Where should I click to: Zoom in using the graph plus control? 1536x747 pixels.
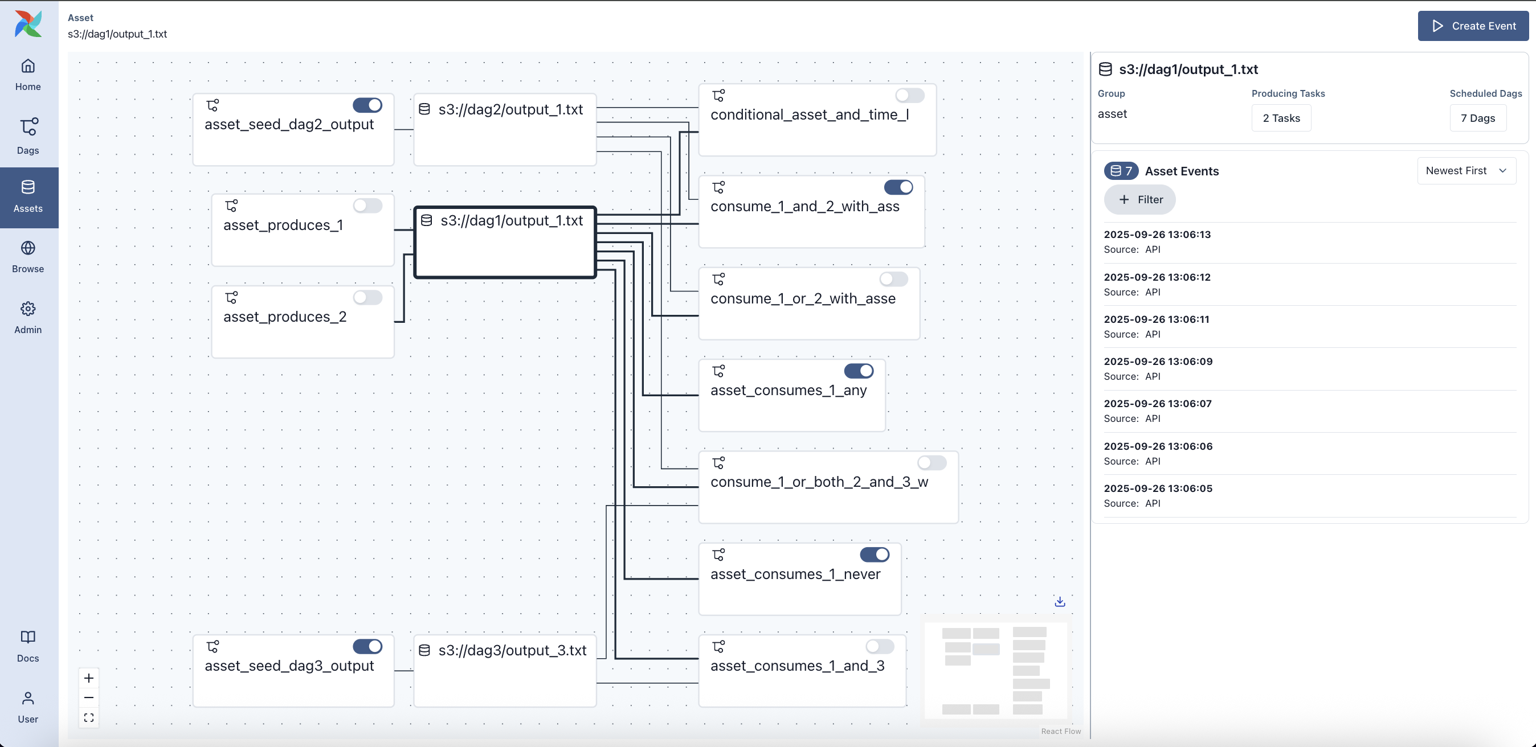[88, 678]
